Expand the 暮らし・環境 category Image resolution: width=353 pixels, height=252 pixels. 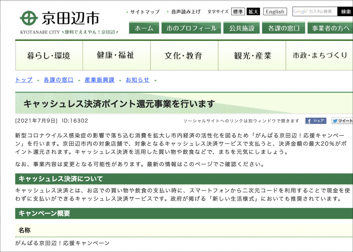[49, 56]
